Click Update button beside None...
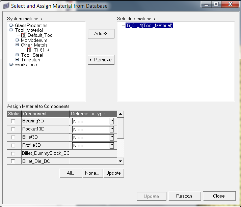 [114, 173]
